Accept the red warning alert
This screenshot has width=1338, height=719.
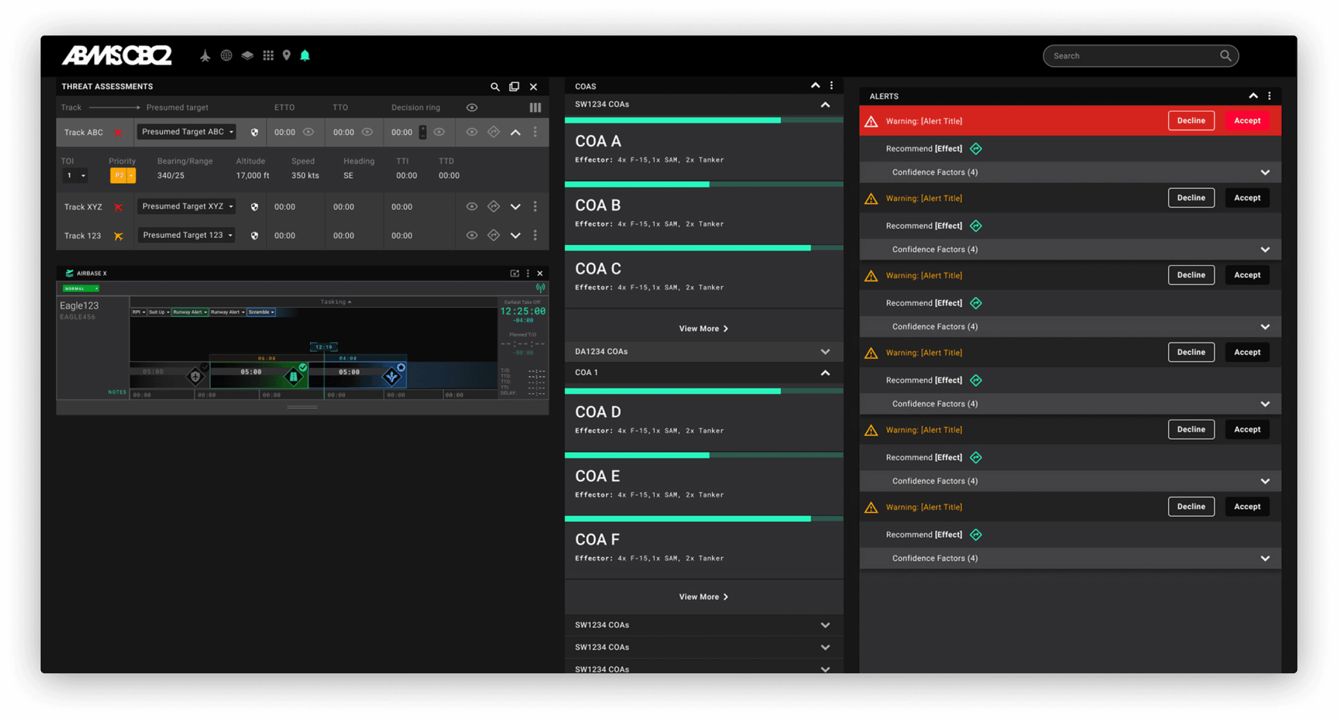point(1247,120)
